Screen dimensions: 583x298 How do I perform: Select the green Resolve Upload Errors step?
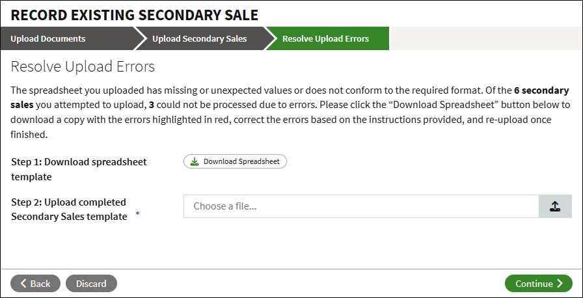(x=326, y=38)
